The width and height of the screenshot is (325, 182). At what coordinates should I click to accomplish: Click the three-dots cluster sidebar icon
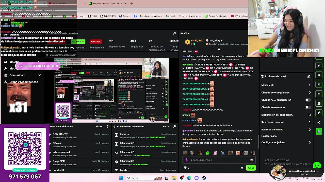pyautogui.click(x=319, y=122)
